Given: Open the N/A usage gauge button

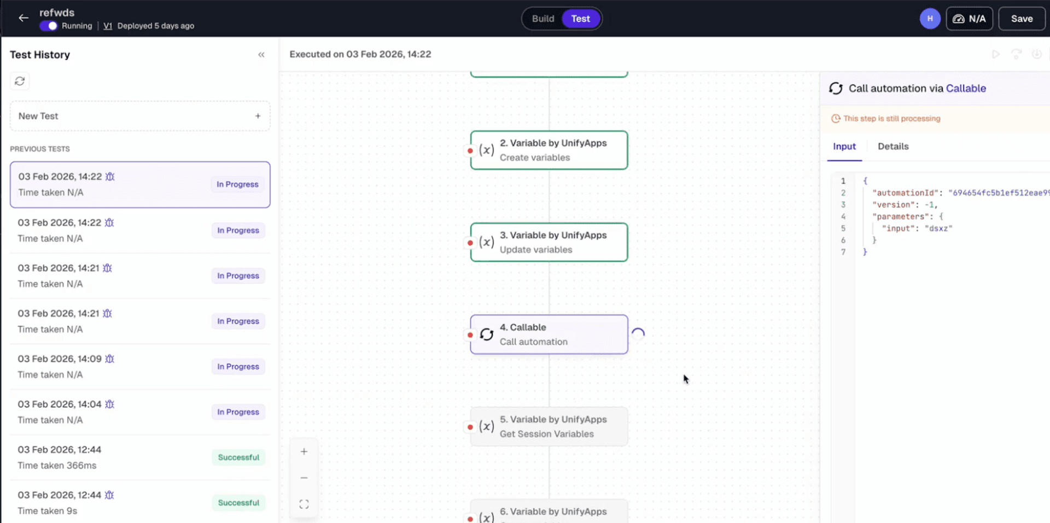Looking at the screenshot, I should [969, 19].
